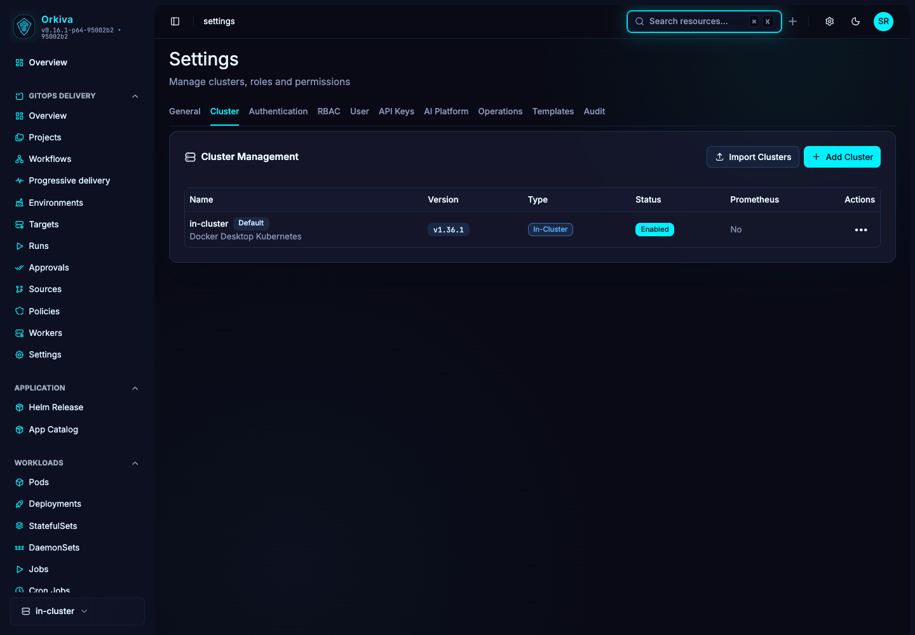Image resolution: width=915 pixels, height=635 pixels.
Task: Focus the Search resources field
Action: [704, 22]
